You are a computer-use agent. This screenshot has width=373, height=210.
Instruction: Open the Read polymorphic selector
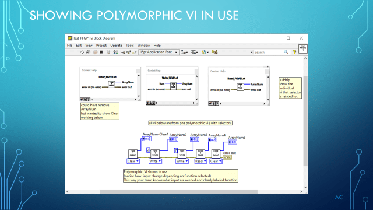[x=200, y=162]
